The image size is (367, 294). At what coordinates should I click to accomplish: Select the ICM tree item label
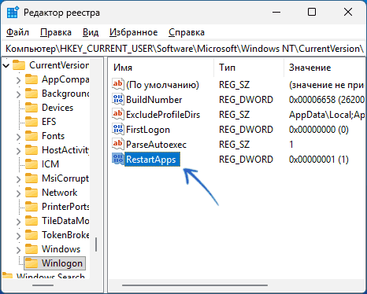point(50,164)
